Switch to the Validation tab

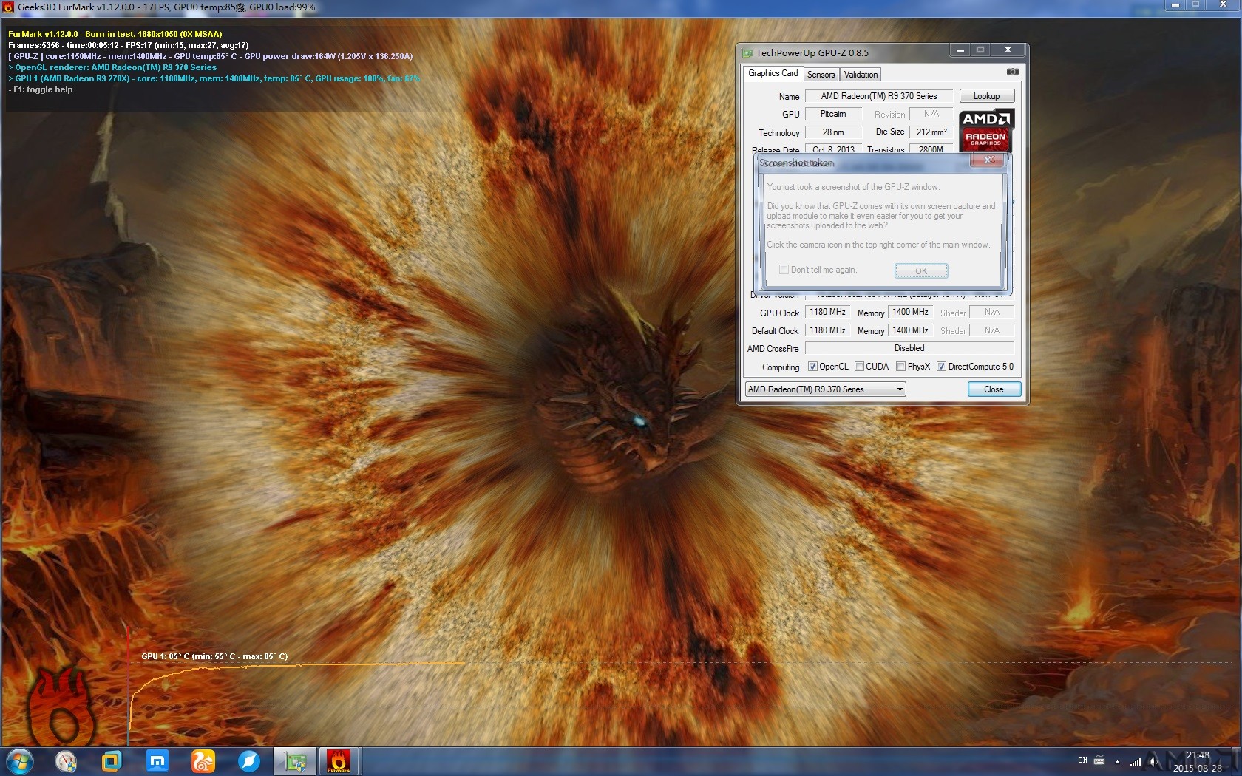click(861, 75)
